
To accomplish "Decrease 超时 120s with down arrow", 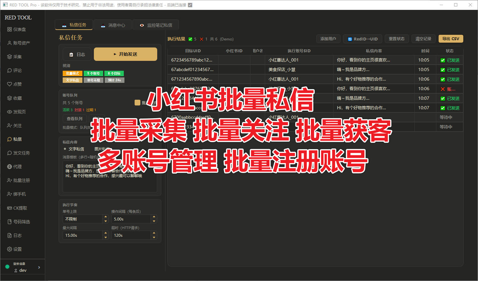I will point(154,237).
